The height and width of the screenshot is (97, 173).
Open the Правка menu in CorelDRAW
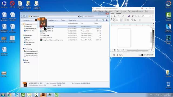coord(101,11)
